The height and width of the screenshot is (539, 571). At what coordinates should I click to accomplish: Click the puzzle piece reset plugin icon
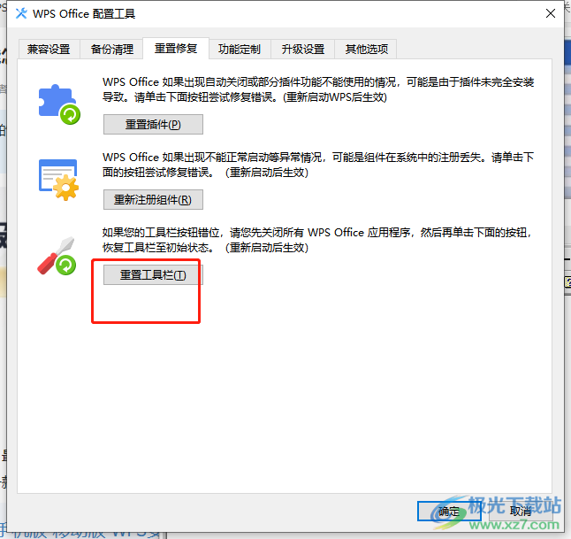click(x=59, y=104)
